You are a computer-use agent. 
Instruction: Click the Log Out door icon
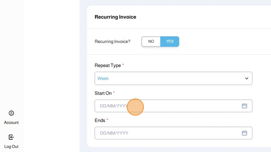click(11, 137)
